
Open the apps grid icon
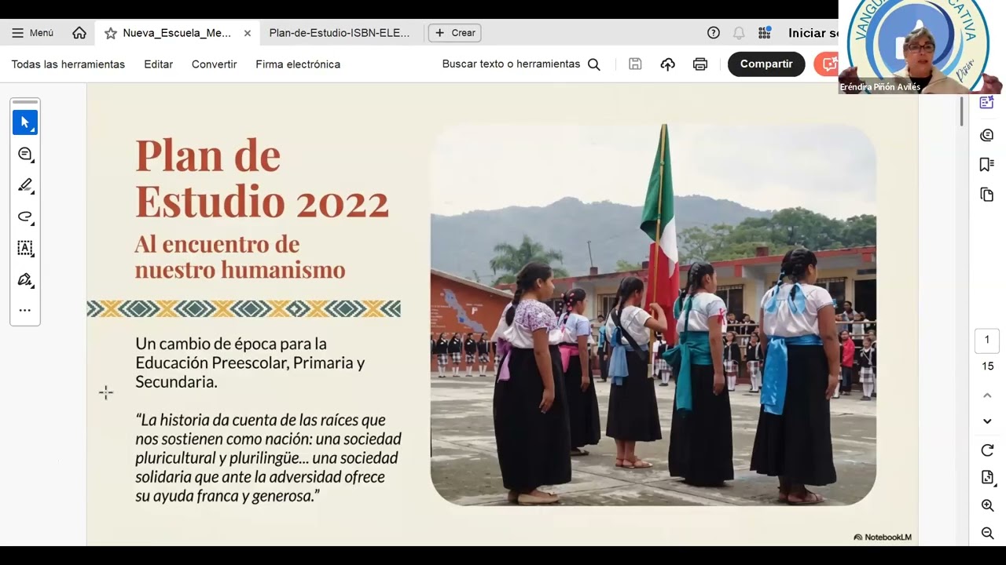pos(764,33)
